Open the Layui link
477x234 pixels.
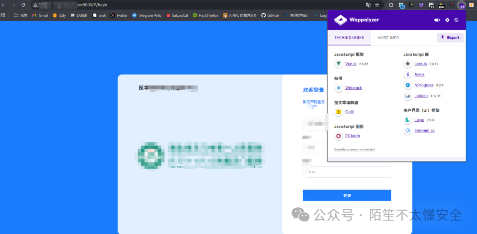coord(419,119)
